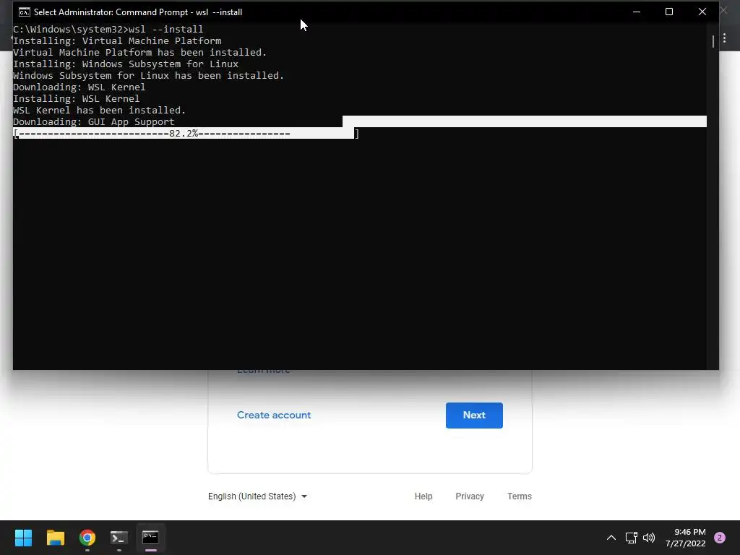Click the "Installing: WSL Kernel" line
740x555 pixels.
click(77, 98)
